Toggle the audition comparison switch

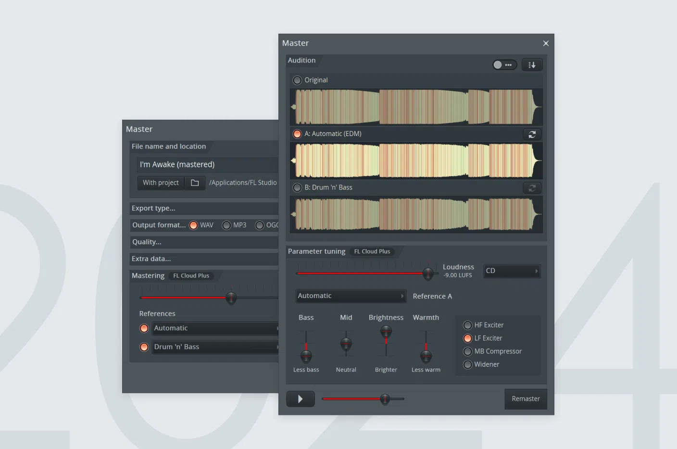[504, 65]
